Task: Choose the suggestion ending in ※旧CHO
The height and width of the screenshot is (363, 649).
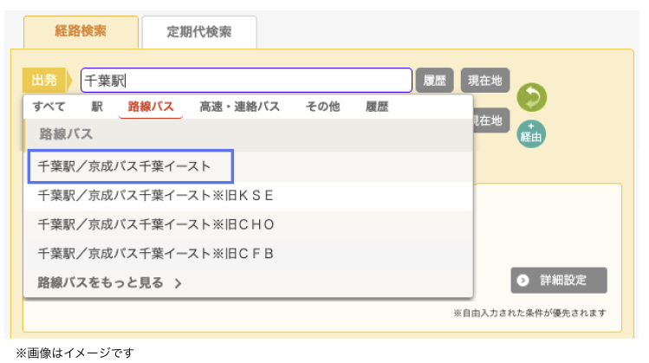Action: point(249,224)
